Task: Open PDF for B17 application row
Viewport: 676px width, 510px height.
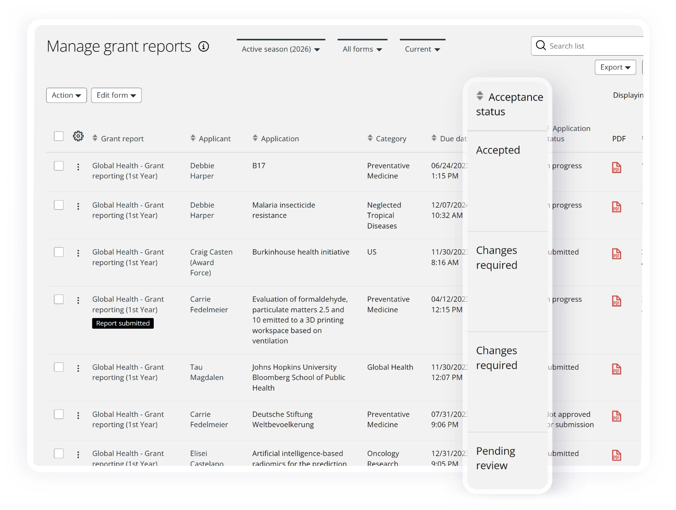Action: tap(617, 168)
